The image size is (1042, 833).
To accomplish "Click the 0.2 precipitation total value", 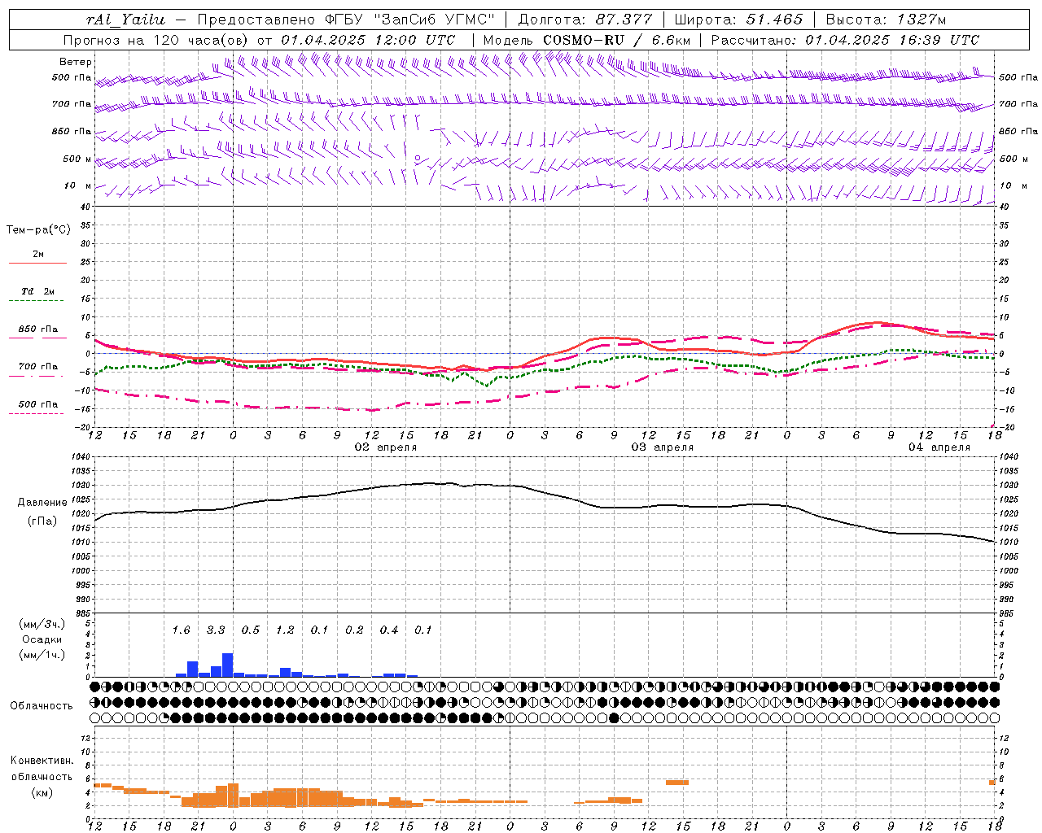I will 354,630.
